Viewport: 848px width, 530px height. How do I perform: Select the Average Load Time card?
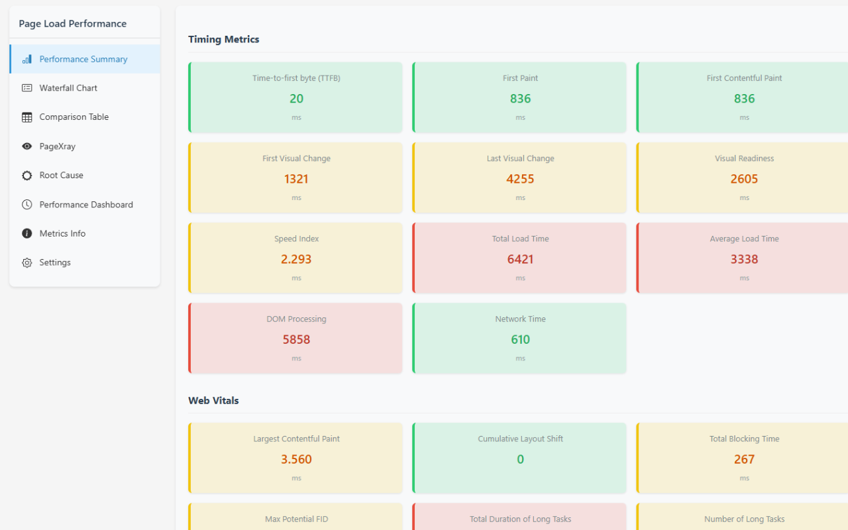[742, 258]
